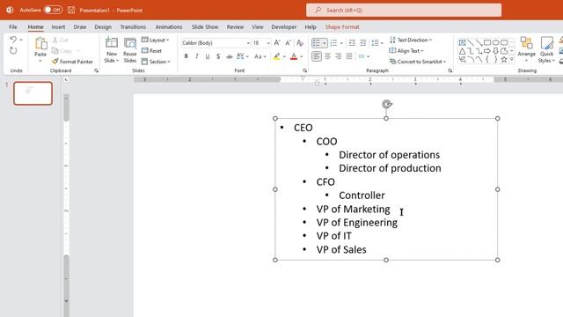Select the right arrow shape
Viewport: 563px width, 317px height.
pos(487,51)
